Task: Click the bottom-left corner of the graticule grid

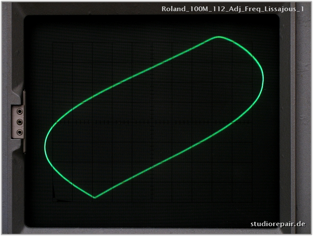Action: (53, 201)
